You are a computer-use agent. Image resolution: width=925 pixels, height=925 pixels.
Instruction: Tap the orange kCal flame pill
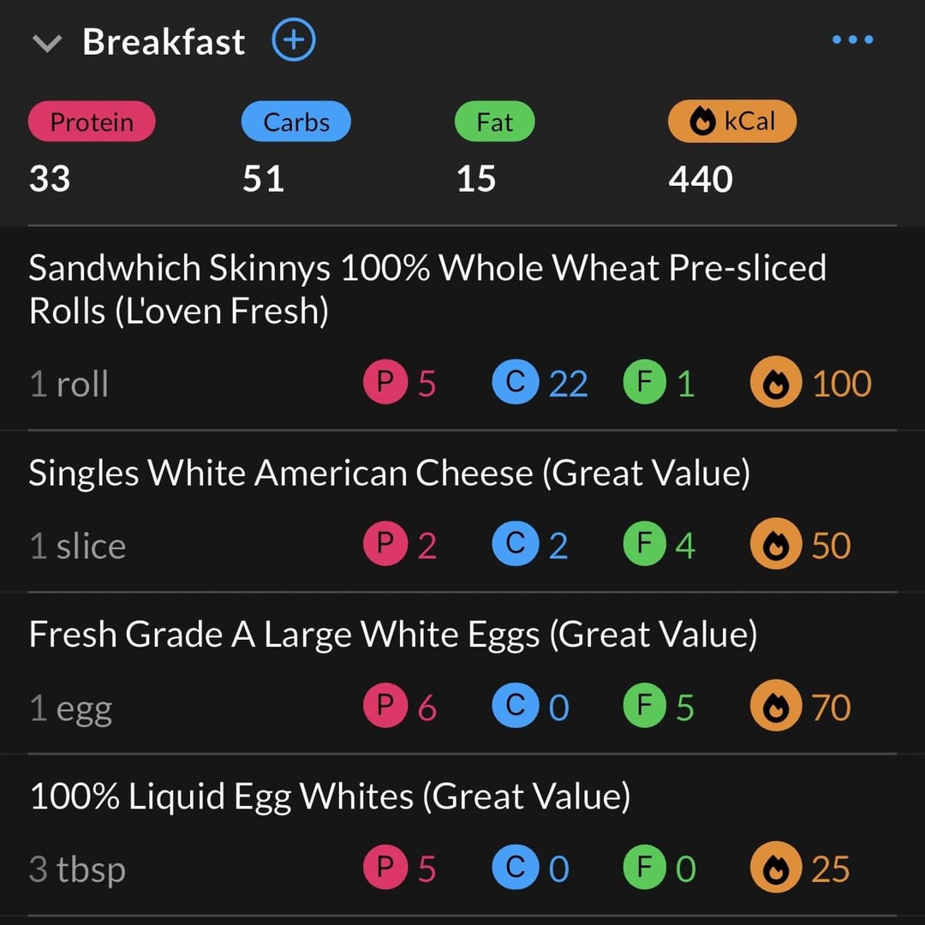pos(732,122)
